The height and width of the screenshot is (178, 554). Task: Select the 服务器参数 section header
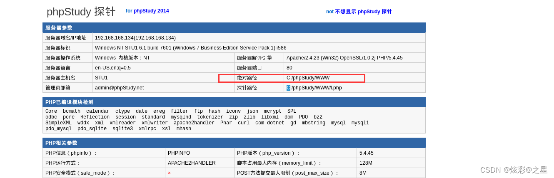coord(59,28)
